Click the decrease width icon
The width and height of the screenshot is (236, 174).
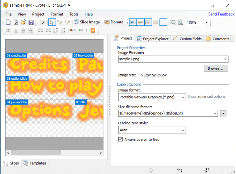point(48,30)
